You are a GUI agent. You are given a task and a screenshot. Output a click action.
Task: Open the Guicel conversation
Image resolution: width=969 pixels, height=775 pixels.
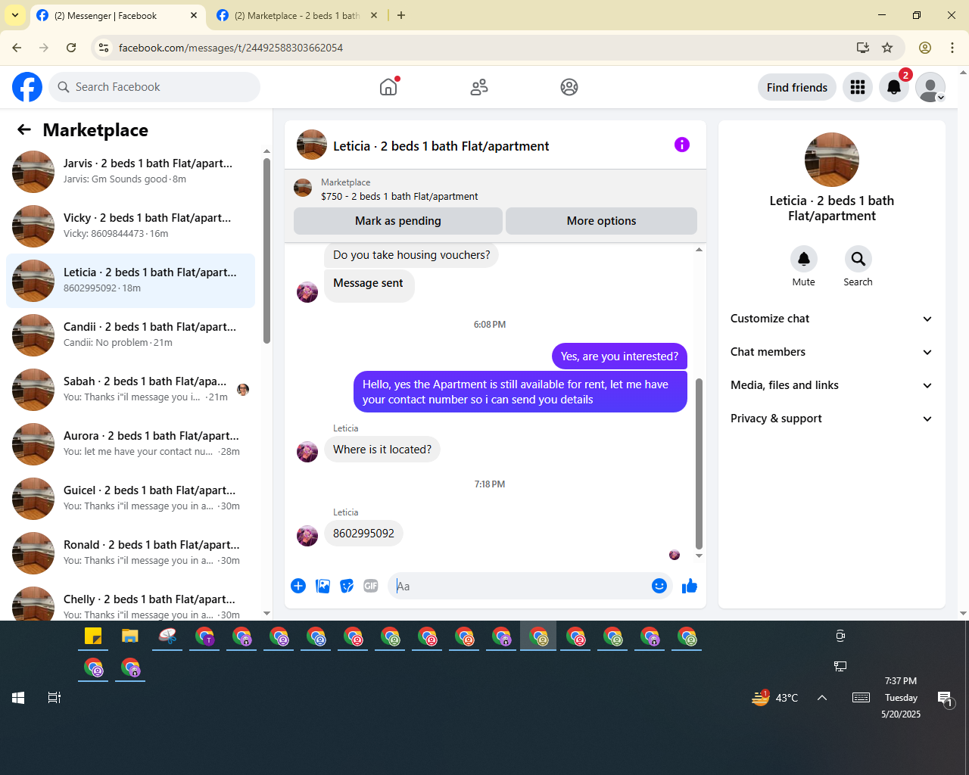[x=130, y=499]
